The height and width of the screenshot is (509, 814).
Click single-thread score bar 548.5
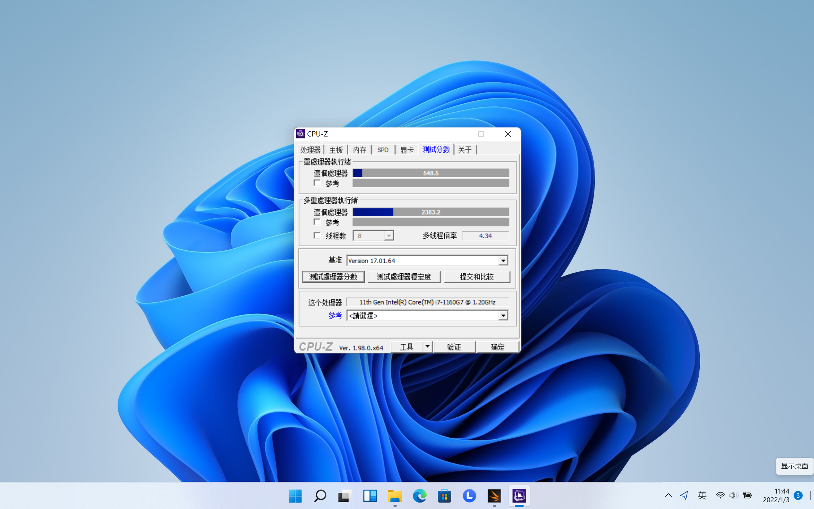click(x=431, y=173)
